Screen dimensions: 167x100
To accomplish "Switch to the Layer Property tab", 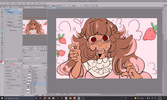I will [29, 51].
